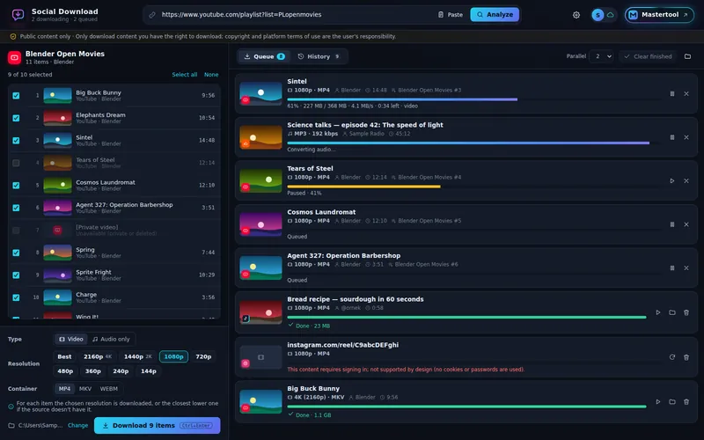Remove Cosmos Laundromat from the queue
The image size is (704, 440).
click(686, 224)
